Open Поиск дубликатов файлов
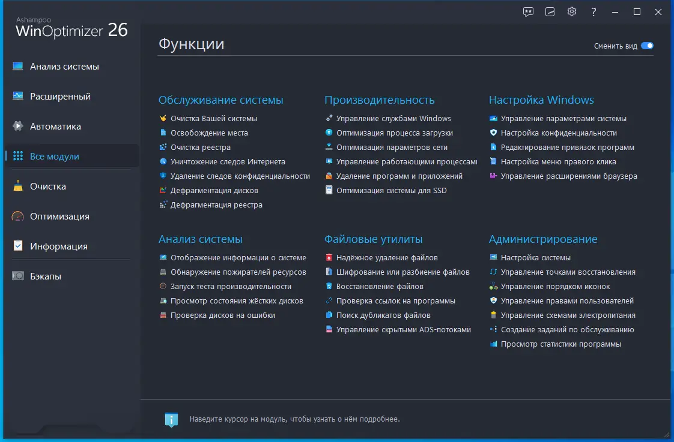This screenshot has width=674, height=442. pyautogui.click(x=383, y=315)
